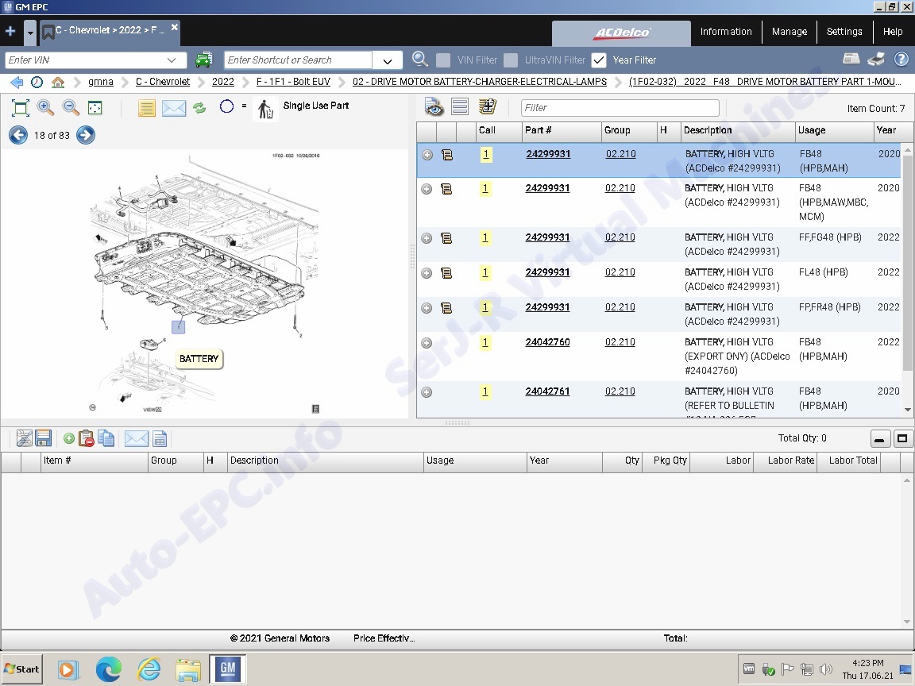Image resolution: width=915 pixels, height=686 pixels.
Task: Open the Settings menu
Action: tap(844, 32)
